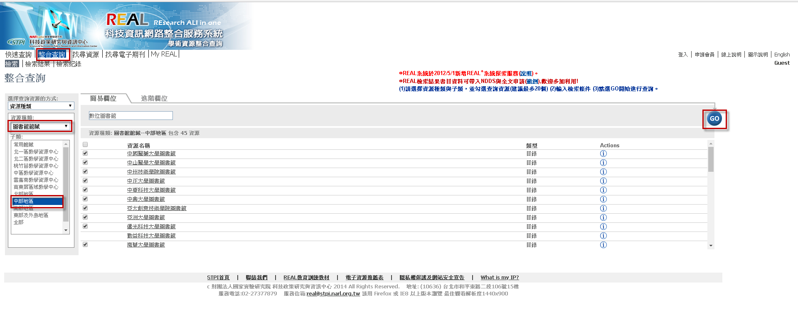Viewport: 798px width, 317px height.
Task: View info icon for 南華大學圖書館
Action: click(603, 245)
